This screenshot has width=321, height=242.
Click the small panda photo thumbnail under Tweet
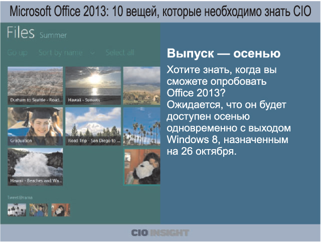(61, 210)
